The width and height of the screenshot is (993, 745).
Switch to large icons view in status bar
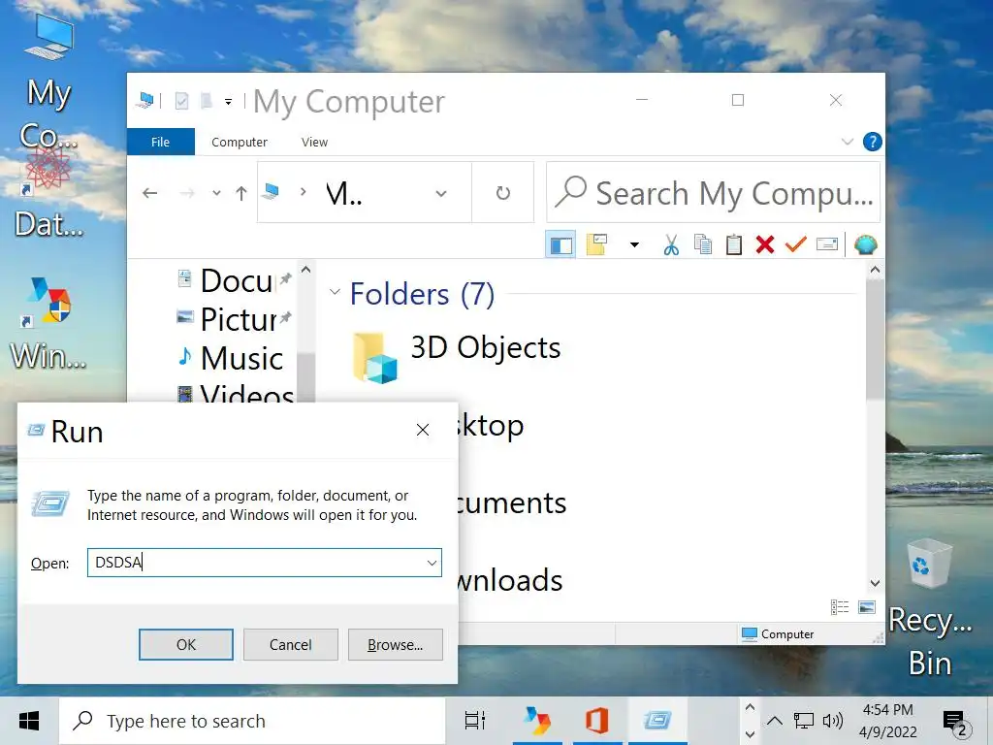(x=867, y=607)
